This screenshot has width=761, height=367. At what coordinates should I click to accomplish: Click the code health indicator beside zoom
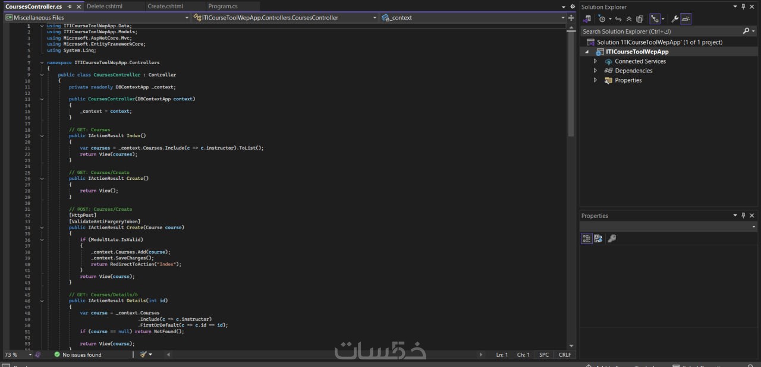pyautogui.click(x=37, y=355)
